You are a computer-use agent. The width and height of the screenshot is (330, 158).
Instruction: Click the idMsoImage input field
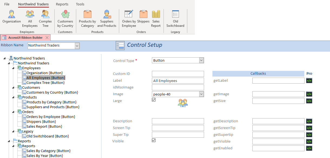coord(178,87)
